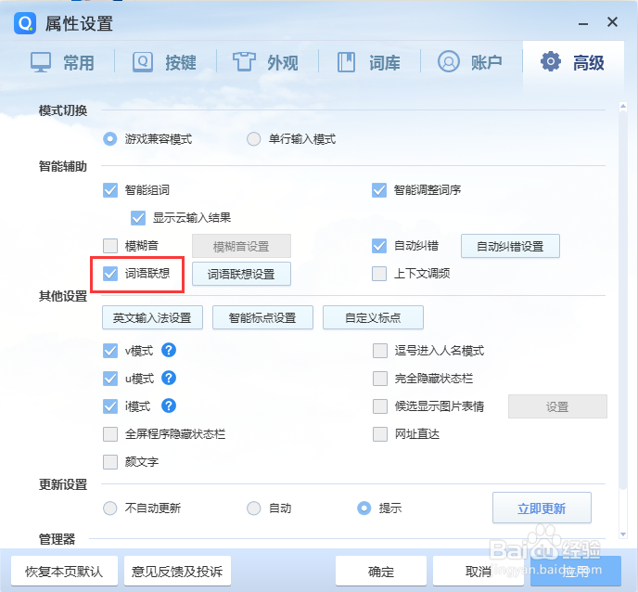Select the 提示 update radio option
The width and height of the screenshot is (638, 592).
click(364, 508)
